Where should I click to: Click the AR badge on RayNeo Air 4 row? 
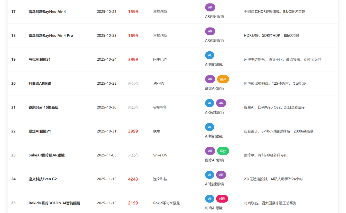210,7
